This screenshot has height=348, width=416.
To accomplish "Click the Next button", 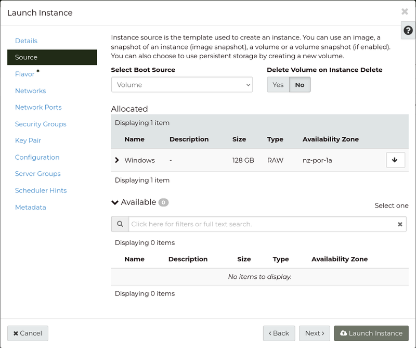I will coord(314,333).
